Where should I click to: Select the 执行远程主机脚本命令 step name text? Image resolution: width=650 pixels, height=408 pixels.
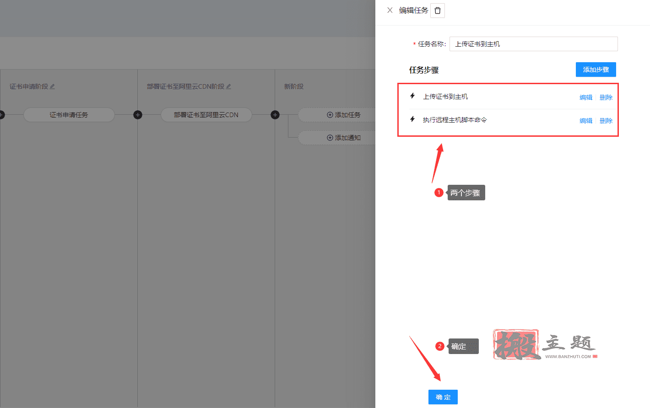pyautogui.click(x=455, y=120)
